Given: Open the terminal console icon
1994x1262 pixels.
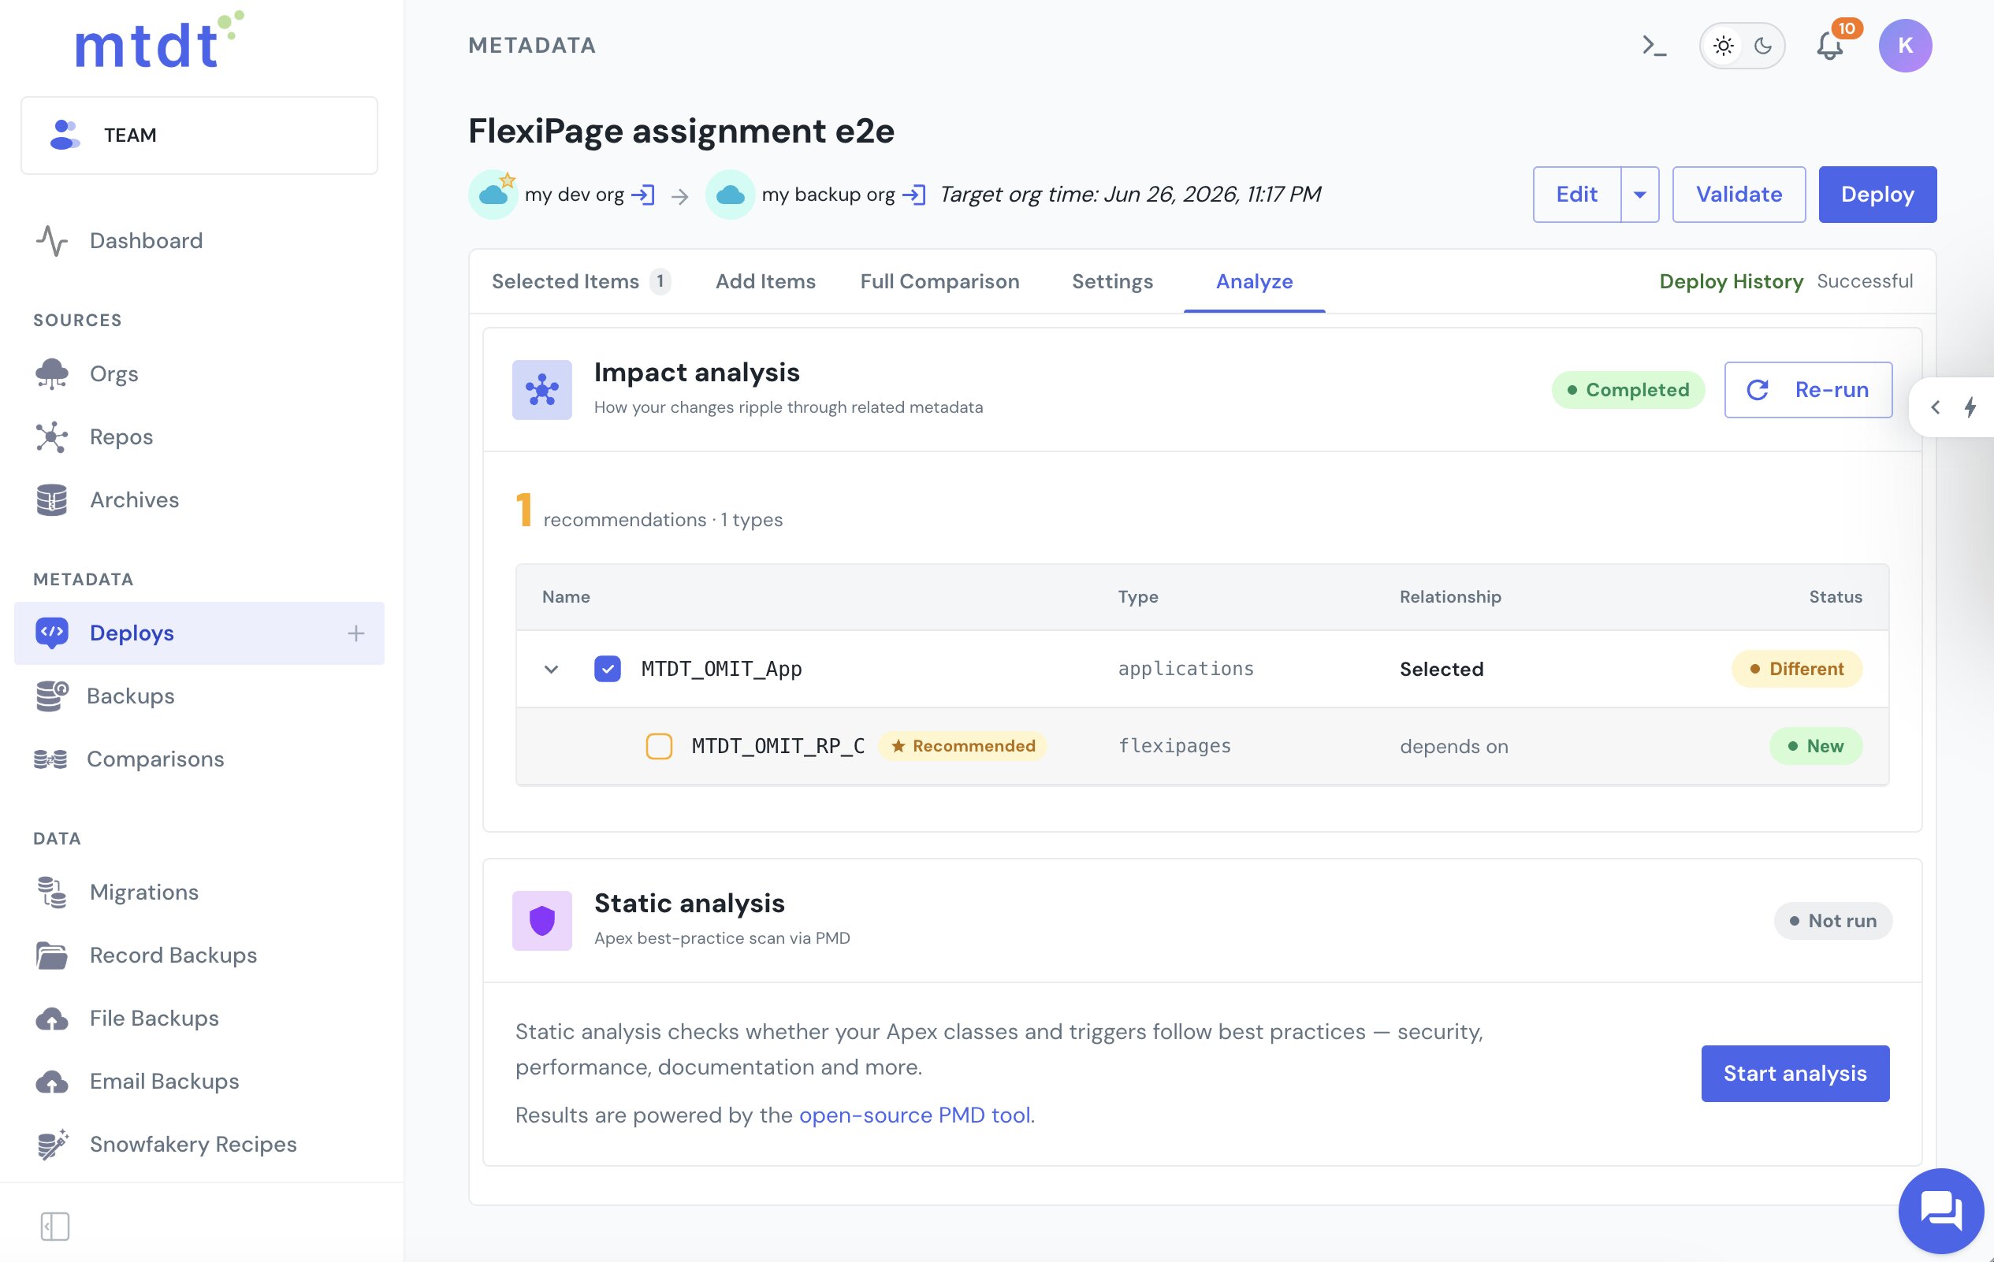Looking at the screenshot, I should click(x=1654, y=46).
